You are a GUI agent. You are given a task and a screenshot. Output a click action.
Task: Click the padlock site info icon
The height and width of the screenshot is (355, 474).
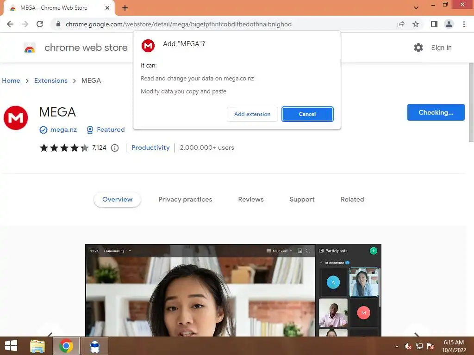click(x=58, y=24)
